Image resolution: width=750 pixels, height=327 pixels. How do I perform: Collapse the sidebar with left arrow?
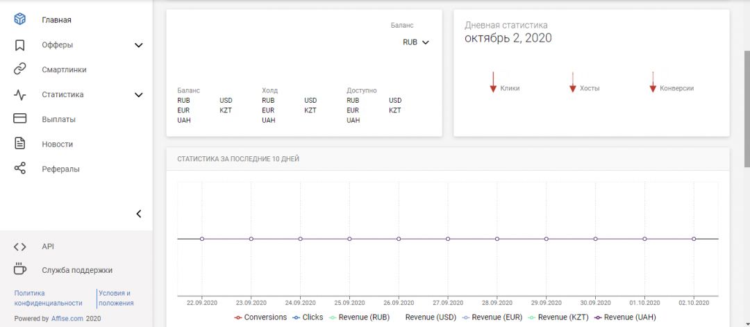pos(138,214)
